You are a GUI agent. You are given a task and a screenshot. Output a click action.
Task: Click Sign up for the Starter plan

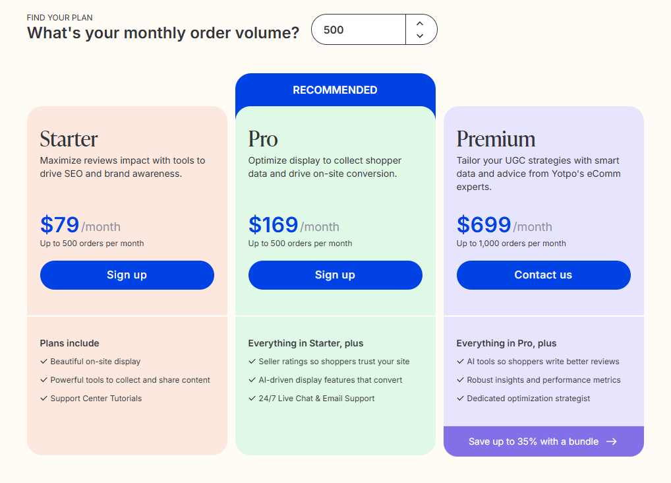click(127, 275)
